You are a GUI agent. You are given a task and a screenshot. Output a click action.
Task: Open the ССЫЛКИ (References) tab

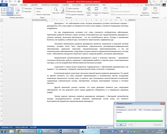coord(65,5)
